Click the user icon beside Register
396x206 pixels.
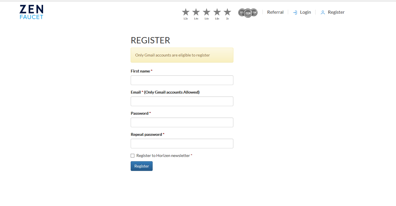(x=323, y=13)
